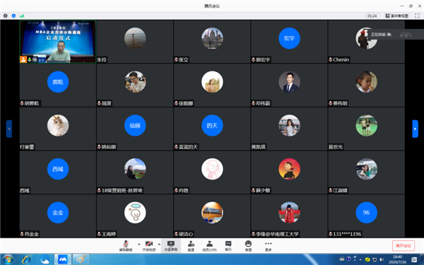Image resolution: width=424 pixels, height=265 pixels.
Task: Open the chat panel
Action: pyautogui.click(x=228, y=246)
